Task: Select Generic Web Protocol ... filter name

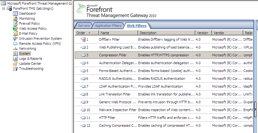Action: coord(117,102)
